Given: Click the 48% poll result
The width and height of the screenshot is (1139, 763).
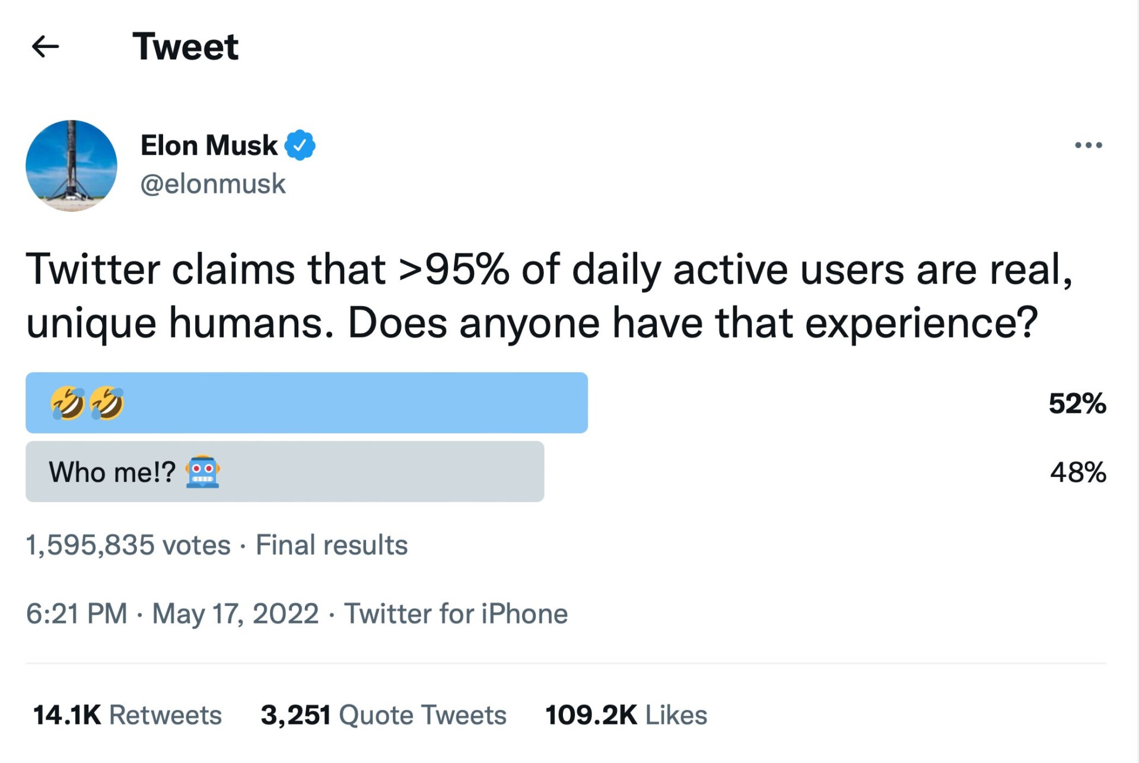Looking at the screenshot, I should pyautogui.click(x=1077, y=472).
